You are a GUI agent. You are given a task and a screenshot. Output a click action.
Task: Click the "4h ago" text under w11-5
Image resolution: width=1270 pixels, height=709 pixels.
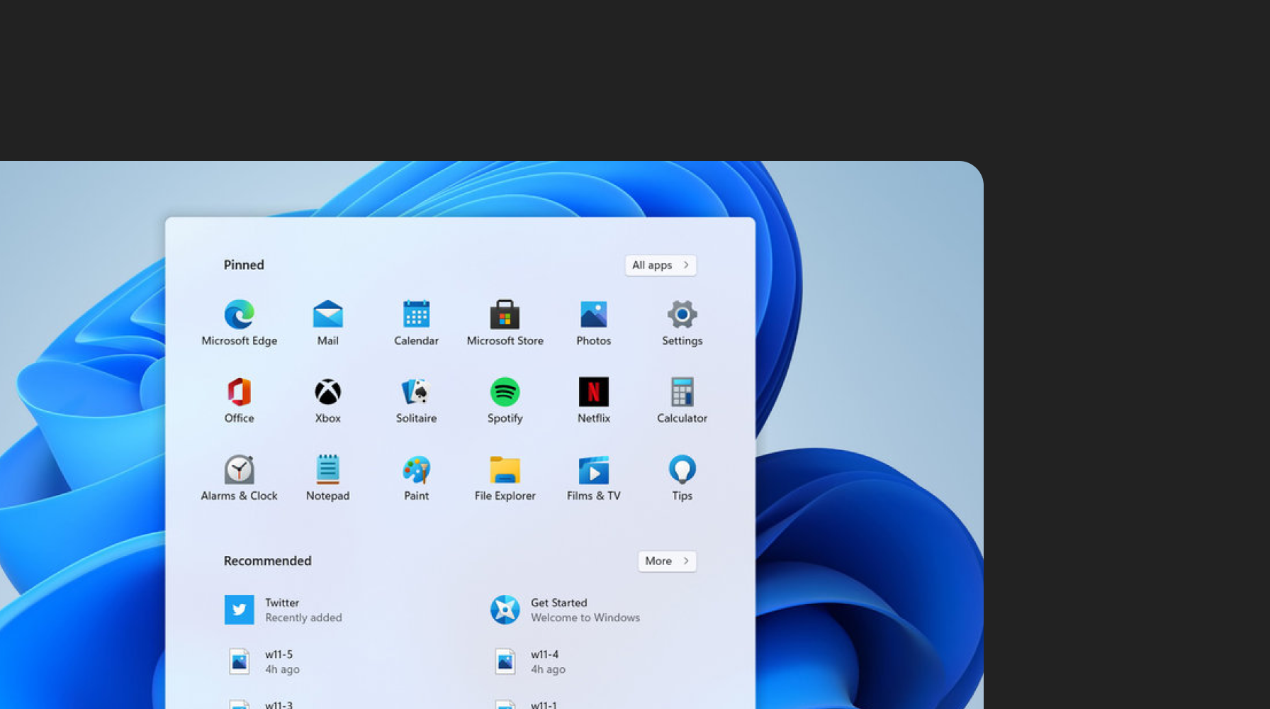click(x=282, y=669)
